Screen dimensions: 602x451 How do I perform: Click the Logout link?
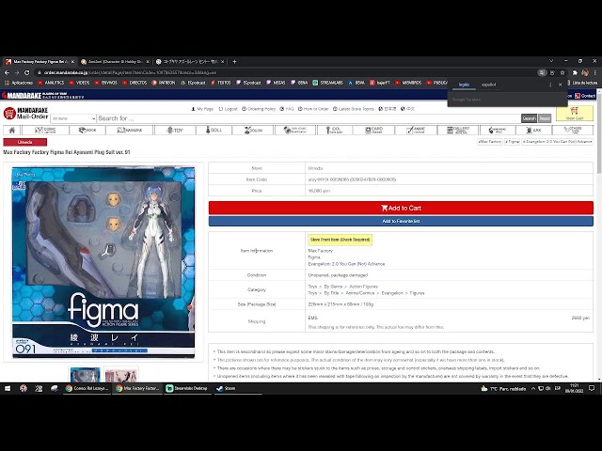(x=228, y=109)
